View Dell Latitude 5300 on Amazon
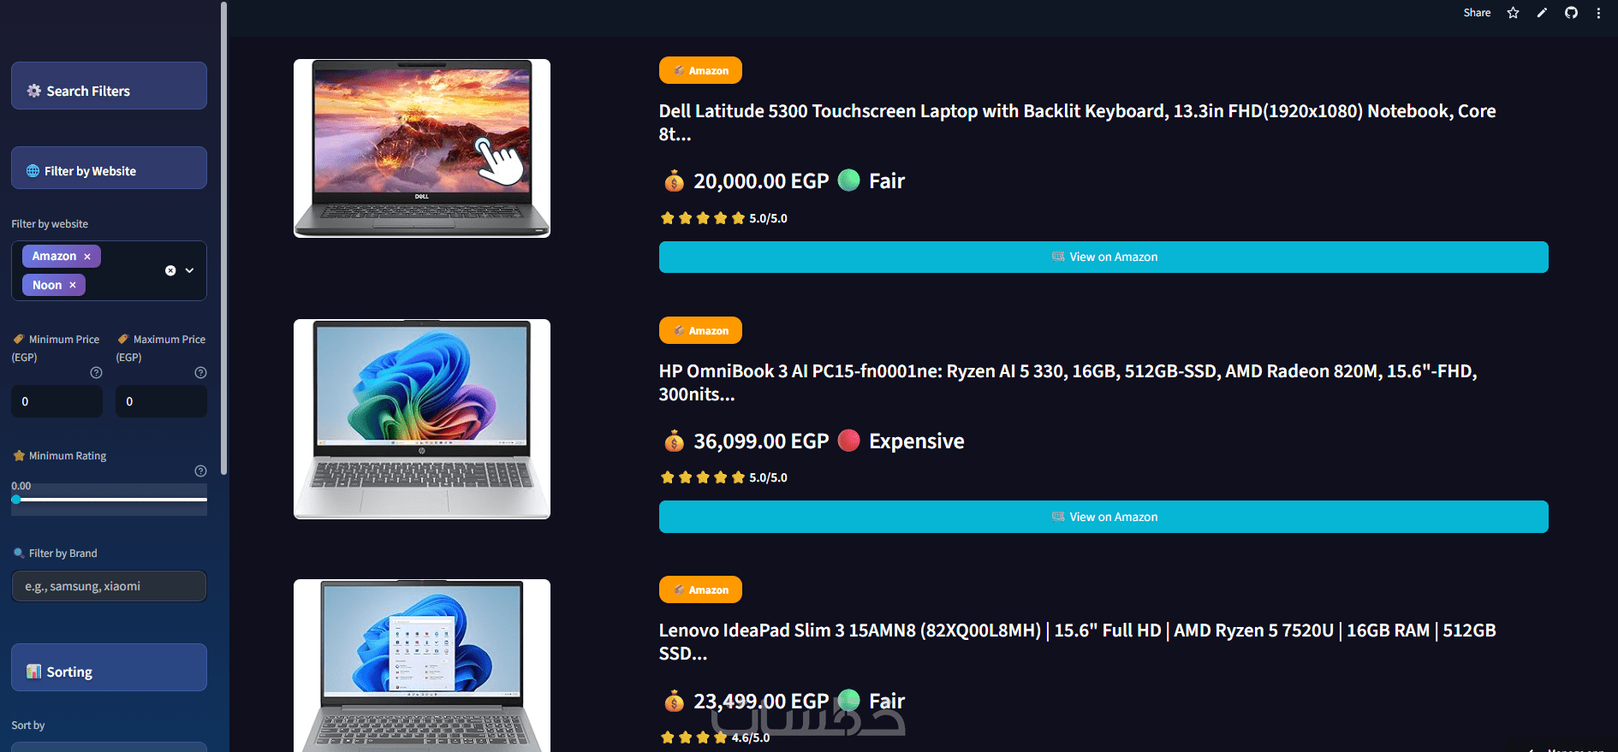This screenshot has height=752, width=1618. pyautogui.click(x=1103, y=257)
